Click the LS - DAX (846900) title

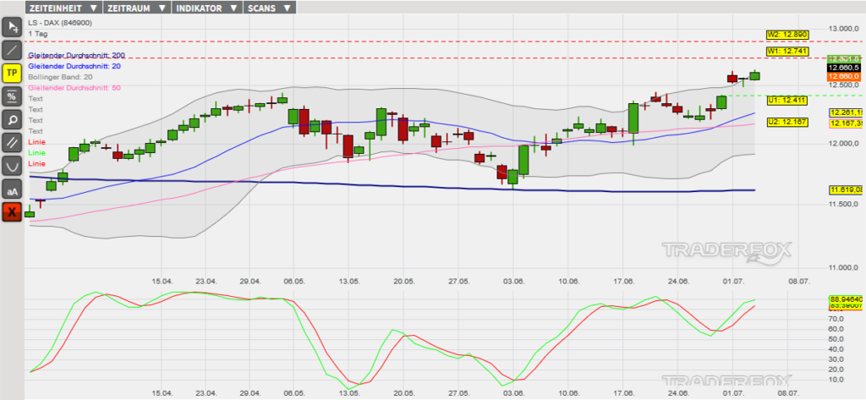60,23
